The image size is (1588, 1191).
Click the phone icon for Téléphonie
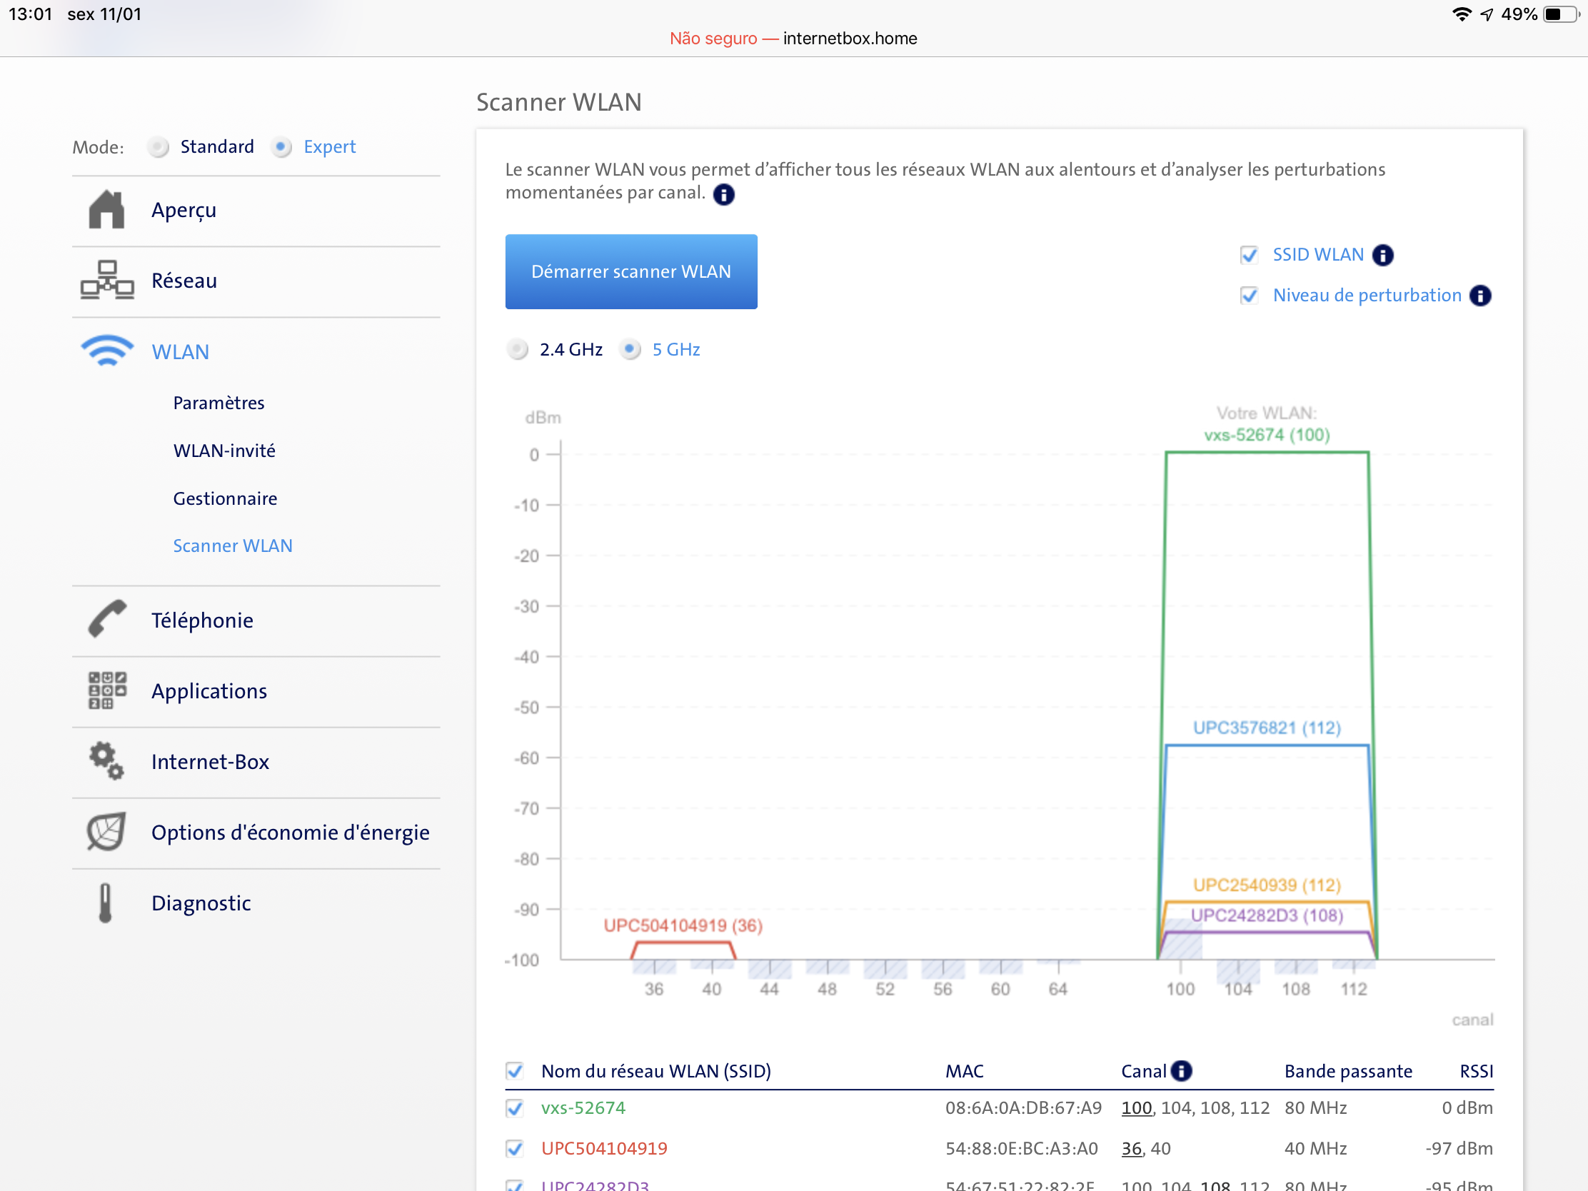pos(106,619)
